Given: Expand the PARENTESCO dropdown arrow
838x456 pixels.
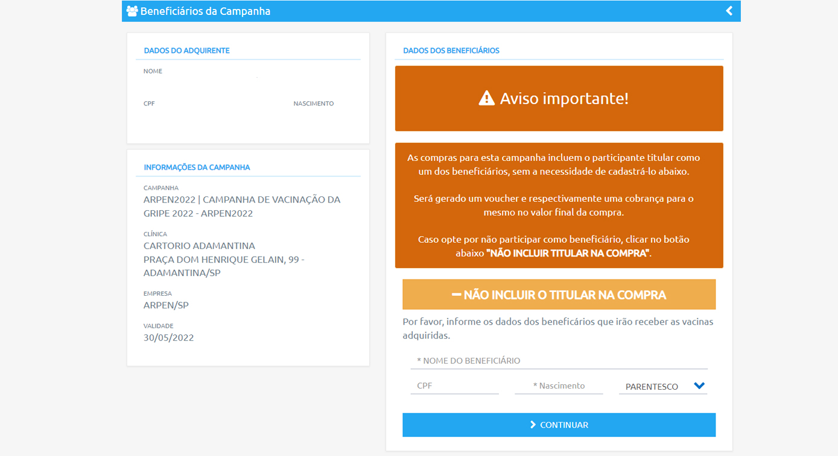Looking at the screenshot, I should [x=699, y=386].
